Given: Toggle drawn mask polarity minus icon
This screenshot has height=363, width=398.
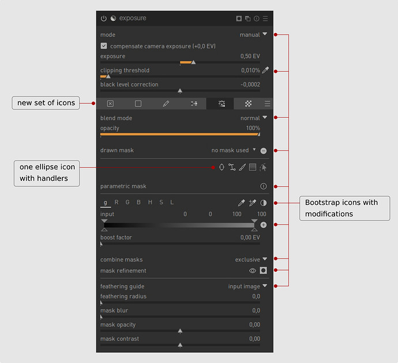Looking at the screenshot, I should click(264, 151).
